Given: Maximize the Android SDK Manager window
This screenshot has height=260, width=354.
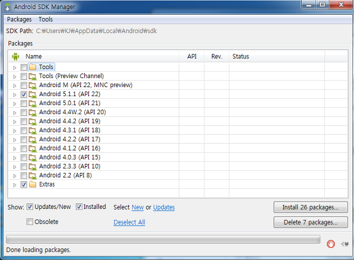Looking at the screenshot, I should (x=322, y=4).
